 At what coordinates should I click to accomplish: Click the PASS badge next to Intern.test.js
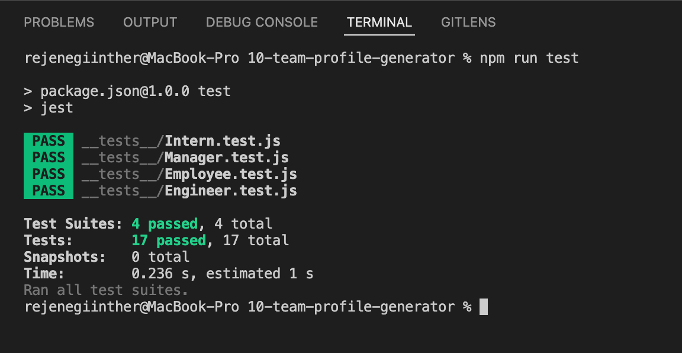coord(49,140)
